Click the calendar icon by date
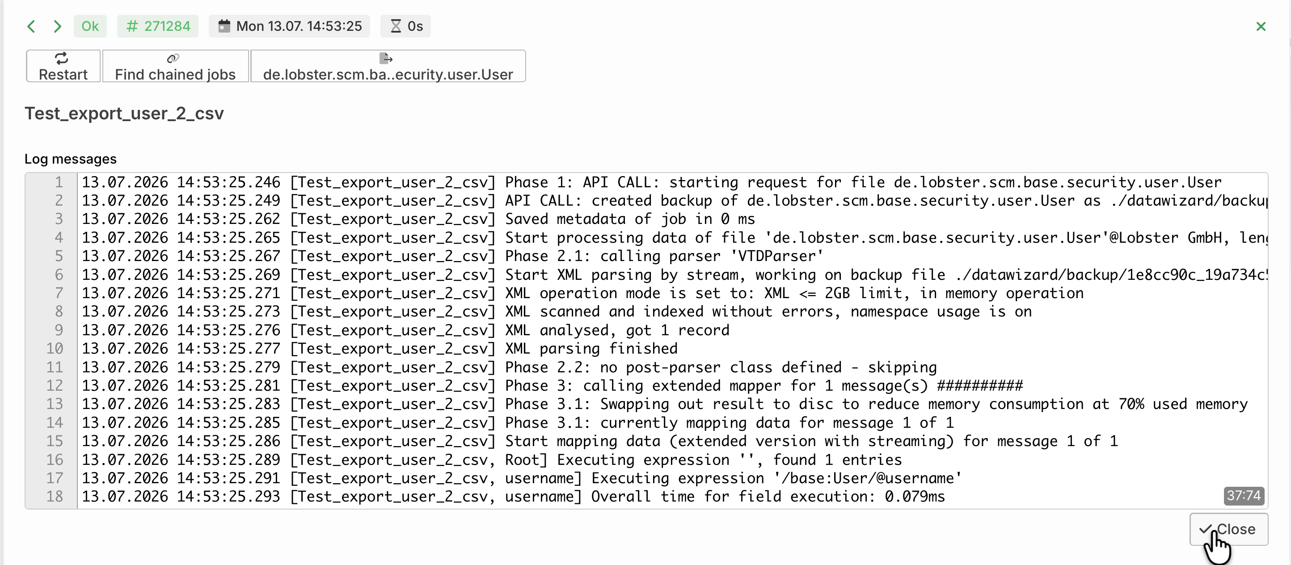This screenshot has width=1291, height=565. [x=224, y=25]
